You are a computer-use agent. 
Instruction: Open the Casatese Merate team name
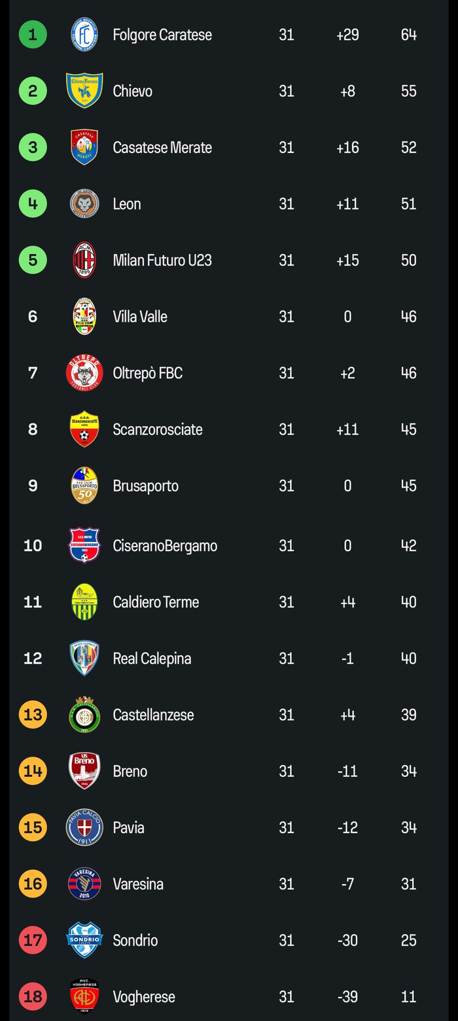coord(162,148)
